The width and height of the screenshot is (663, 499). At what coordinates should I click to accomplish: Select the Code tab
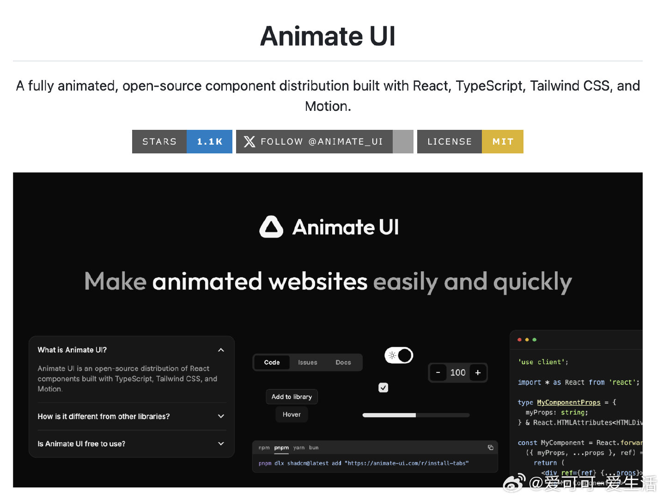(x=272, y=362)
